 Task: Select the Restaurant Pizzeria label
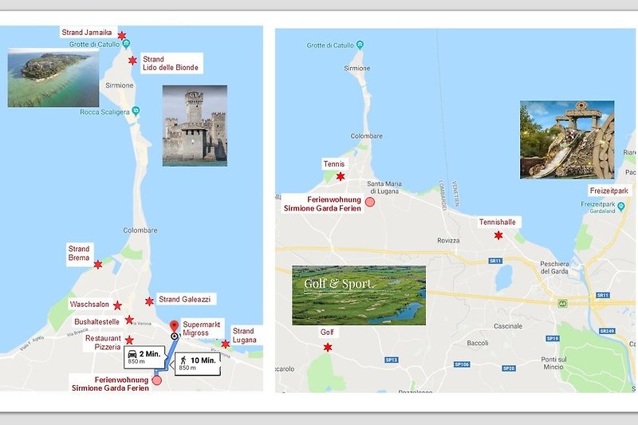pos(103,342)
